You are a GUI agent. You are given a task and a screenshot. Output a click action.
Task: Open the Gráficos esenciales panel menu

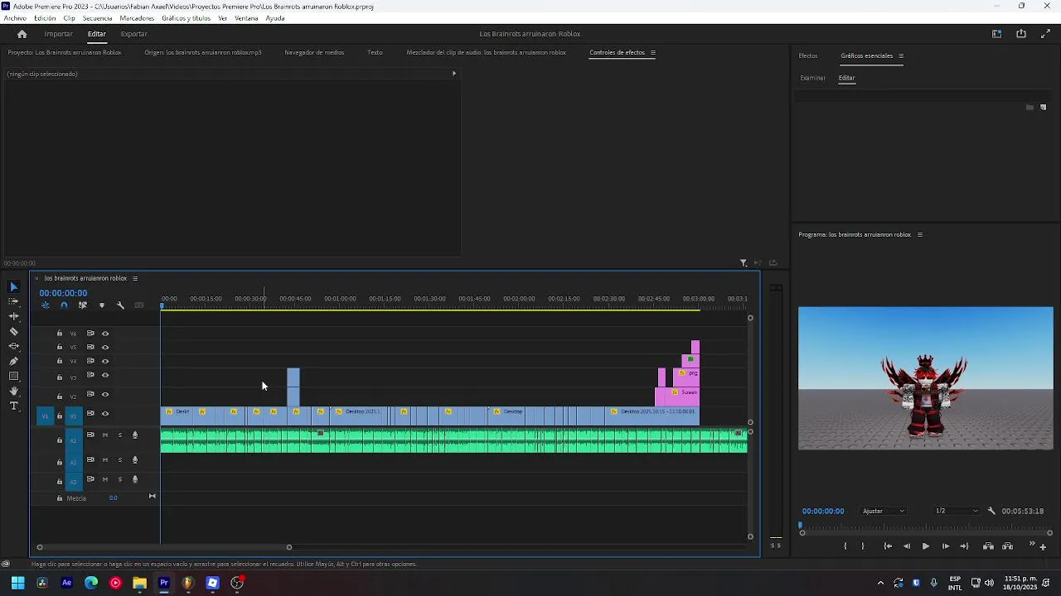point(901,55)
